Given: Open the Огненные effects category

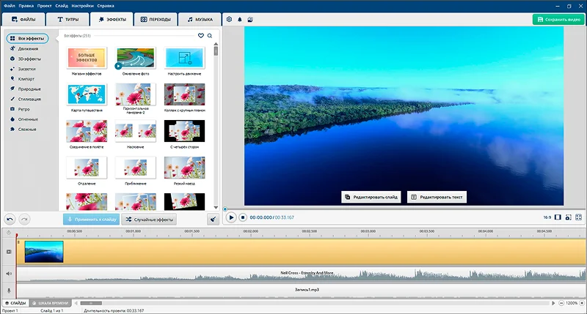Looking at the screenshot, I should 24,119.
